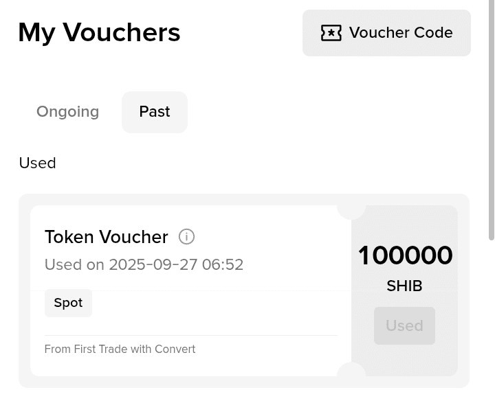Click the SHIB token label
Screen dimensions: 495x401
click(404, 286)
